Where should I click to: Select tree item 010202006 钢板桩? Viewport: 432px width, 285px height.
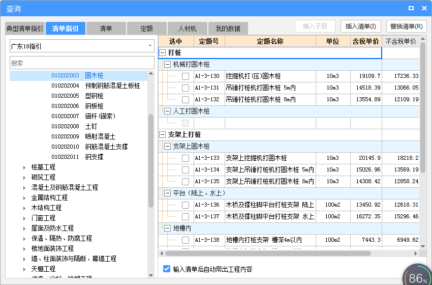(x=77, y=106)
